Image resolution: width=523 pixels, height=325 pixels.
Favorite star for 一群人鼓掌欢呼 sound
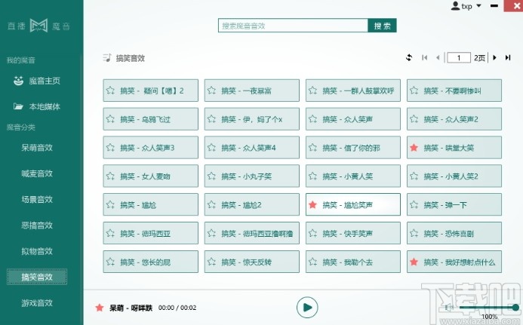tap(312, 90)
